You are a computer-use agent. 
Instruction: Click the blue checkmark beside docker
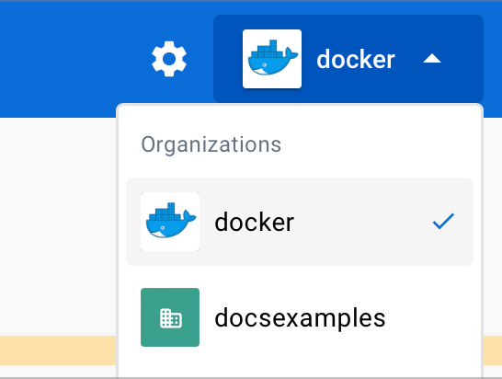tap(443, 222)
